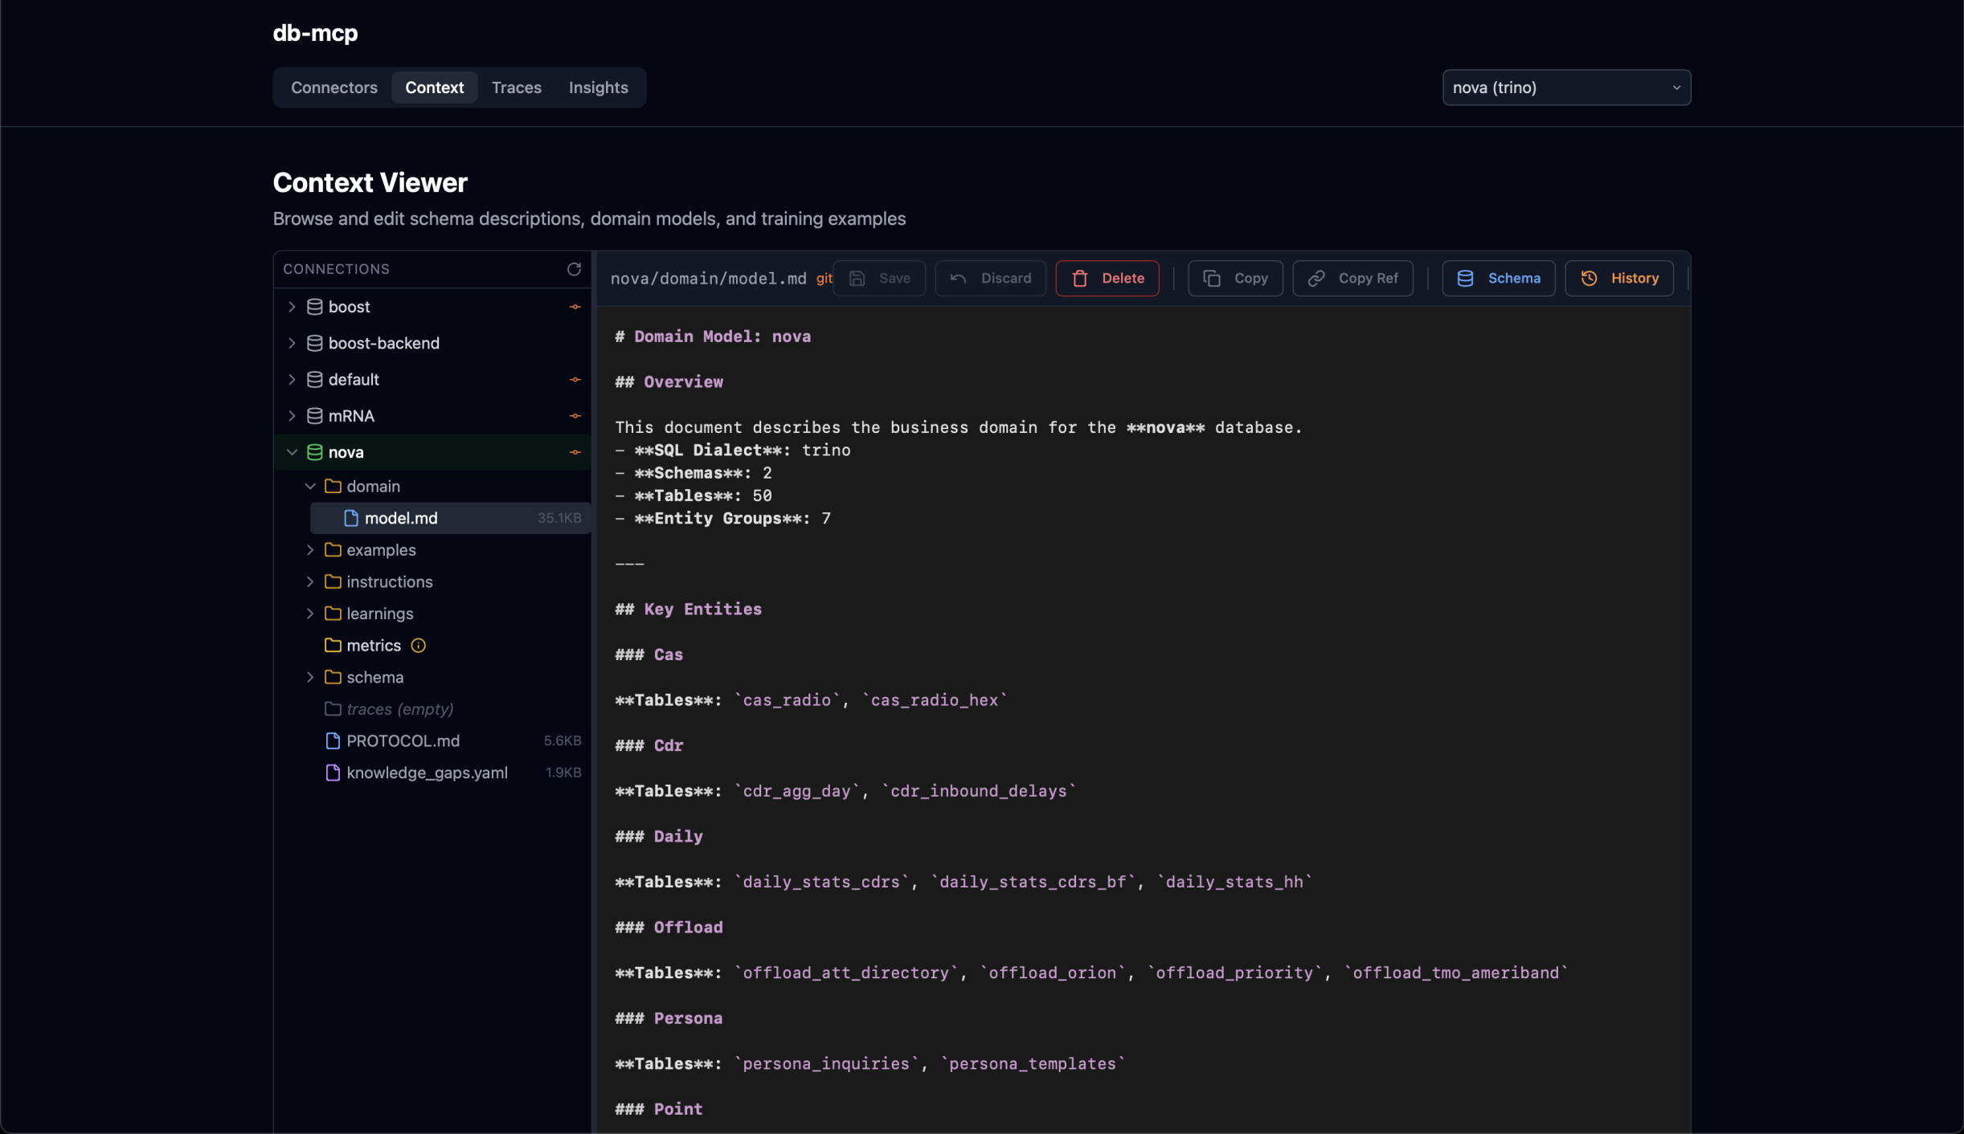Click the Copy Ref link icon

tap(1315, 278)
